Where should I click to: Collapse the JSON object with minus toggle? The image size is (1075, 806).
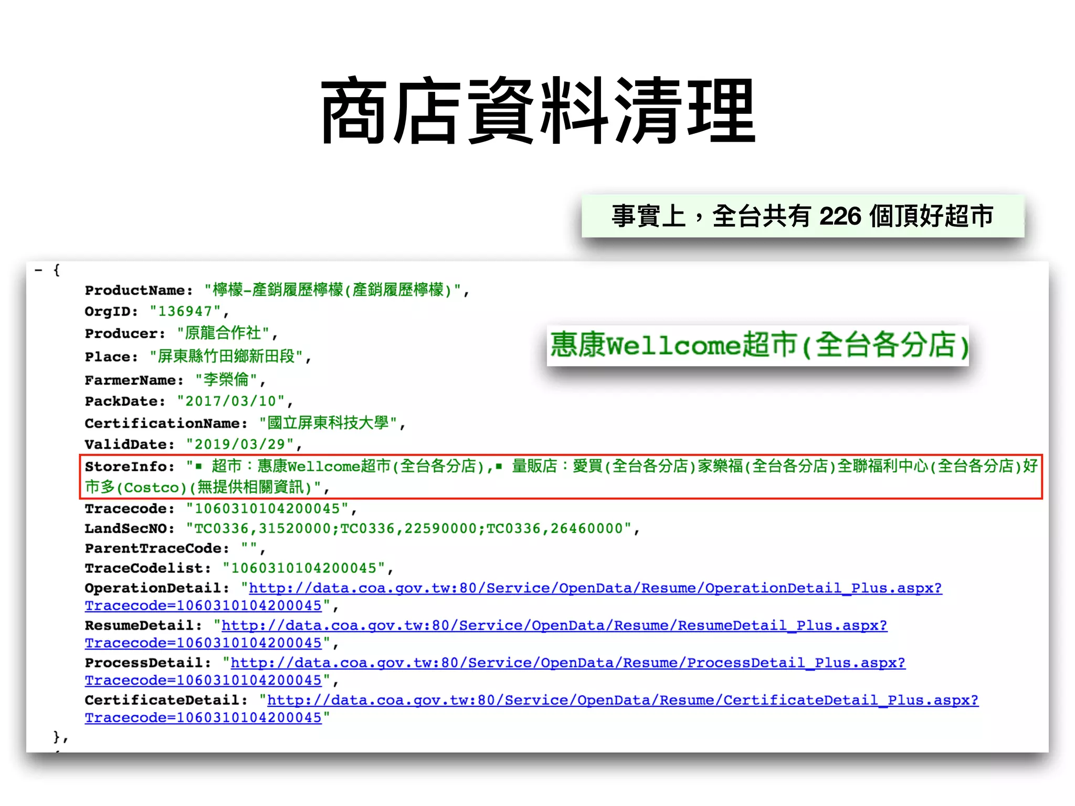(x=38, y=271)
